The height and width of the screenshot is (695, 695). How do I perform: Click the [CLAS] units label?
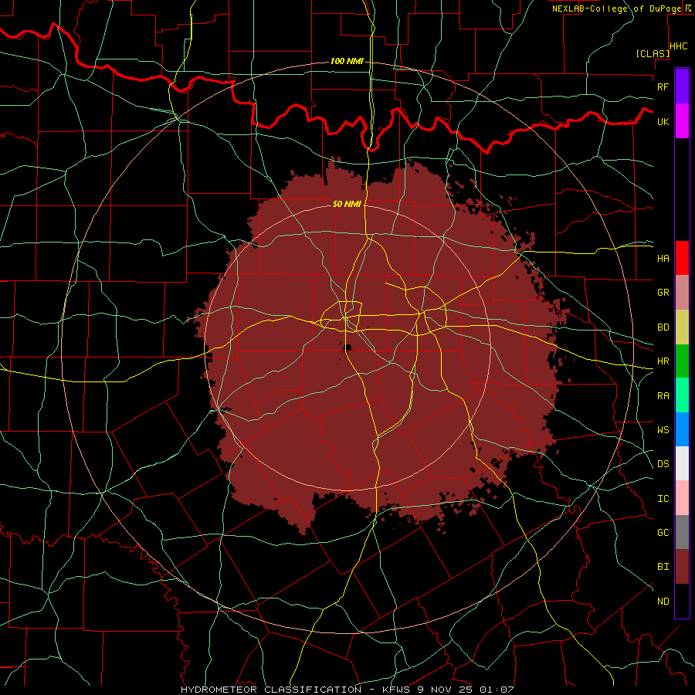pyautogui.click(x=653, y=53)
